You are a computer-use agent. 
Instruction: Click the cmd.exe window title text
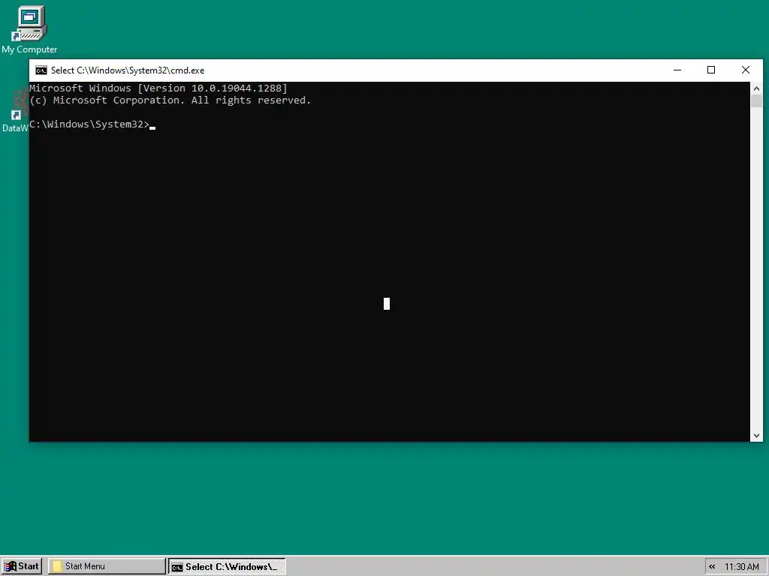(128, 70)
